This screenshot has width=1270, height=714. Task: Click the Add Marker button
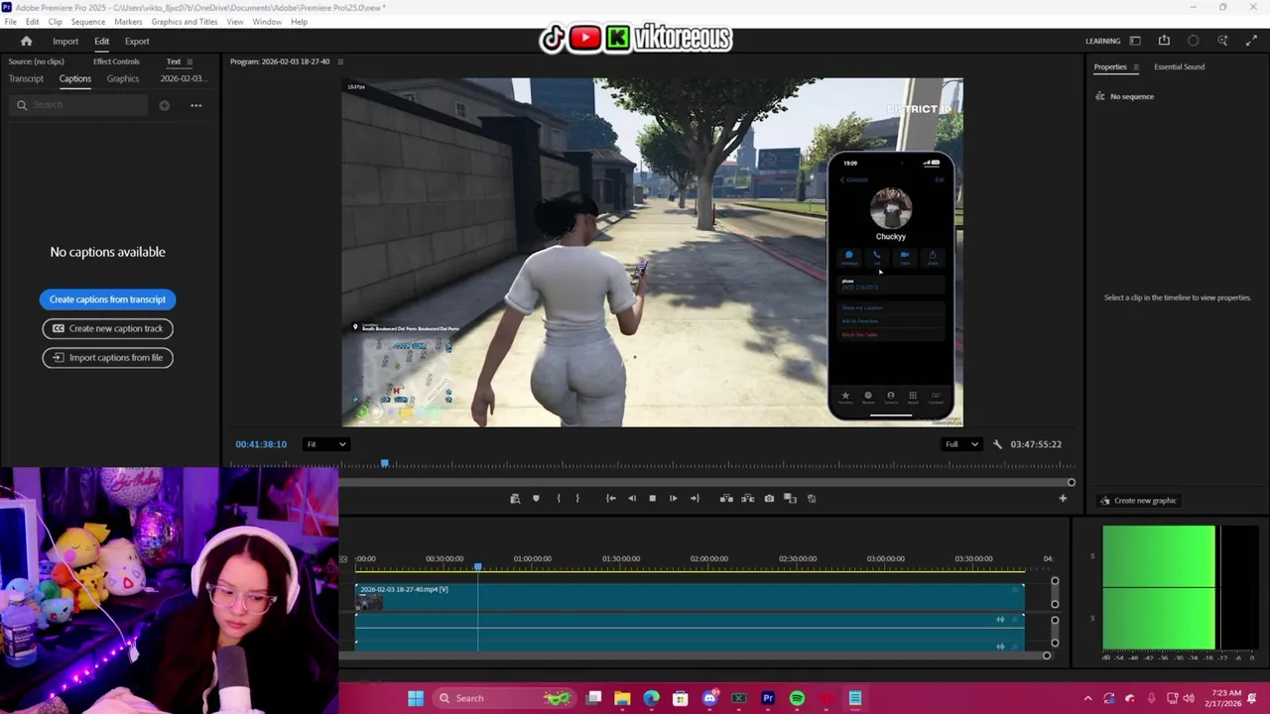point(536,499)
